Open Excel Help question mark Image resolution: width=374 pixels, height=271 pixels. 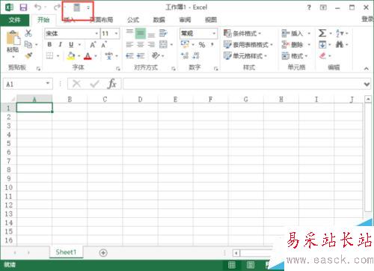309,7
